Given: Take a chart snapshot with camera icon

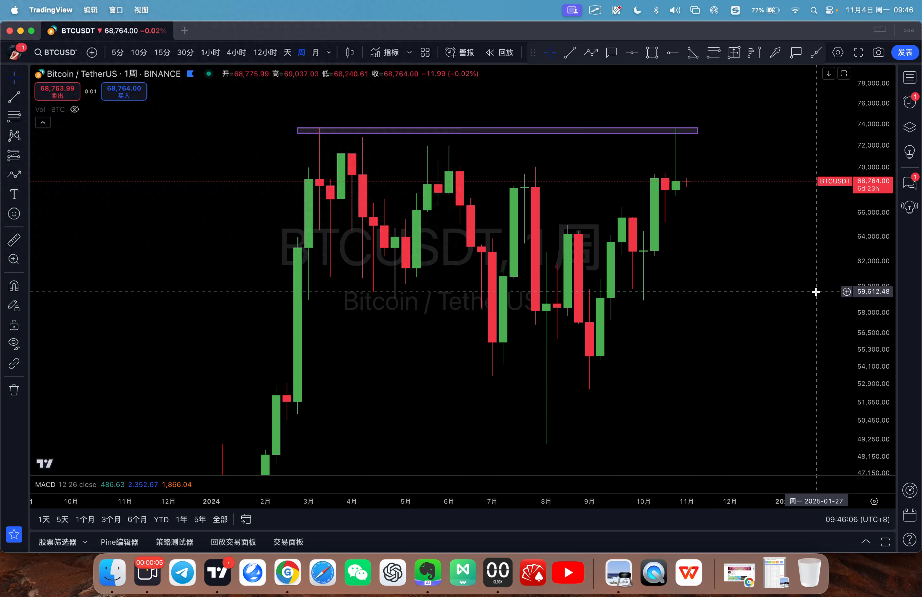Looking at the screenshot, I should tap(879, 52).
